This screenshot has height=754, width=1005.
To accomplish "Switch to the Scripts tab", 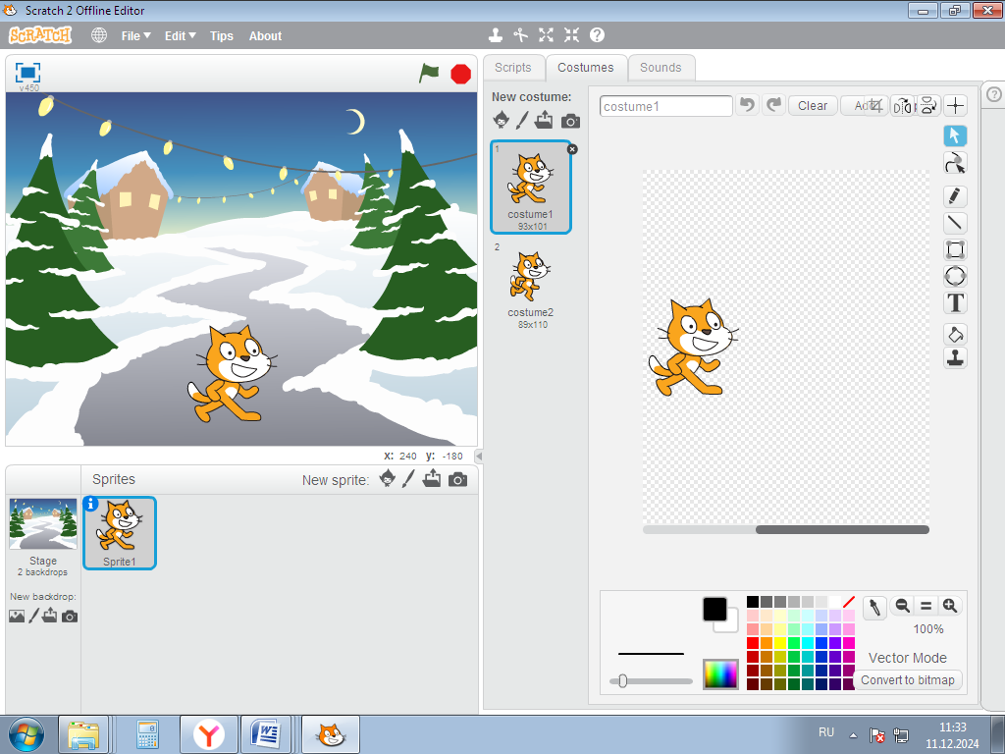I will [512, 68].
